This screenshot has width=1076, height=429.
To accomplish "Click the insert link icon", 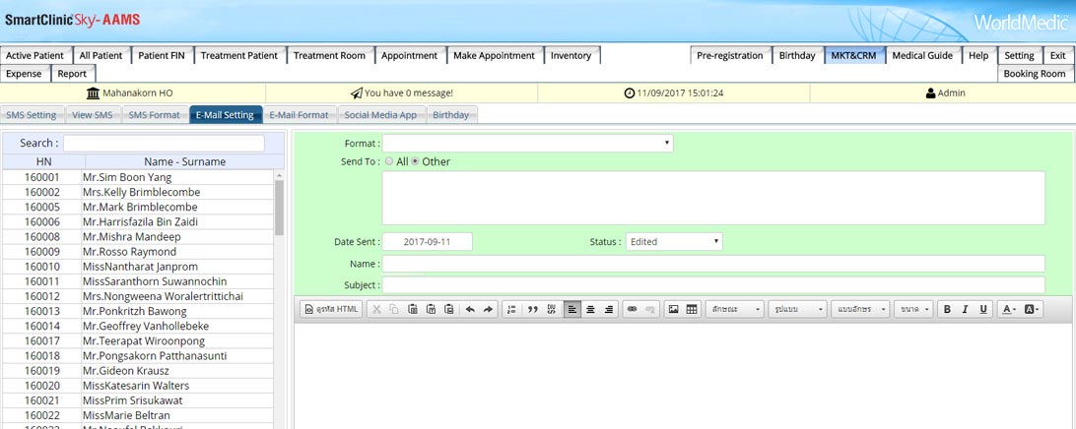I will pos(633,309).
